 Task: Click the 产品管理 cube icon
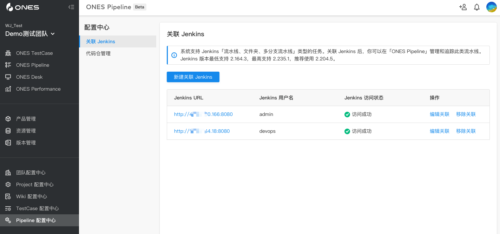8,119
